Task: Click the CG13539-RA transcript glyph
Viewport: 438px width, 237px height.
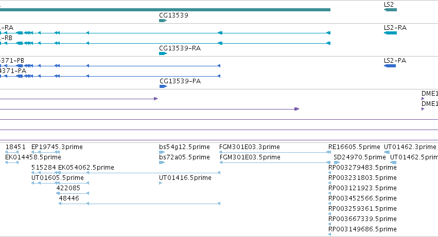Action: [x=163, y=53]
